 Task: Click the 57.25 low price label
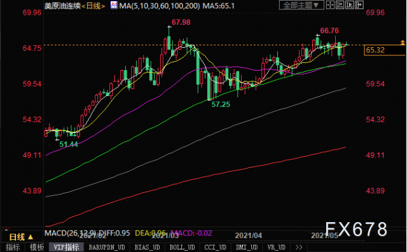pyautogui.click(x=221, y=104)
